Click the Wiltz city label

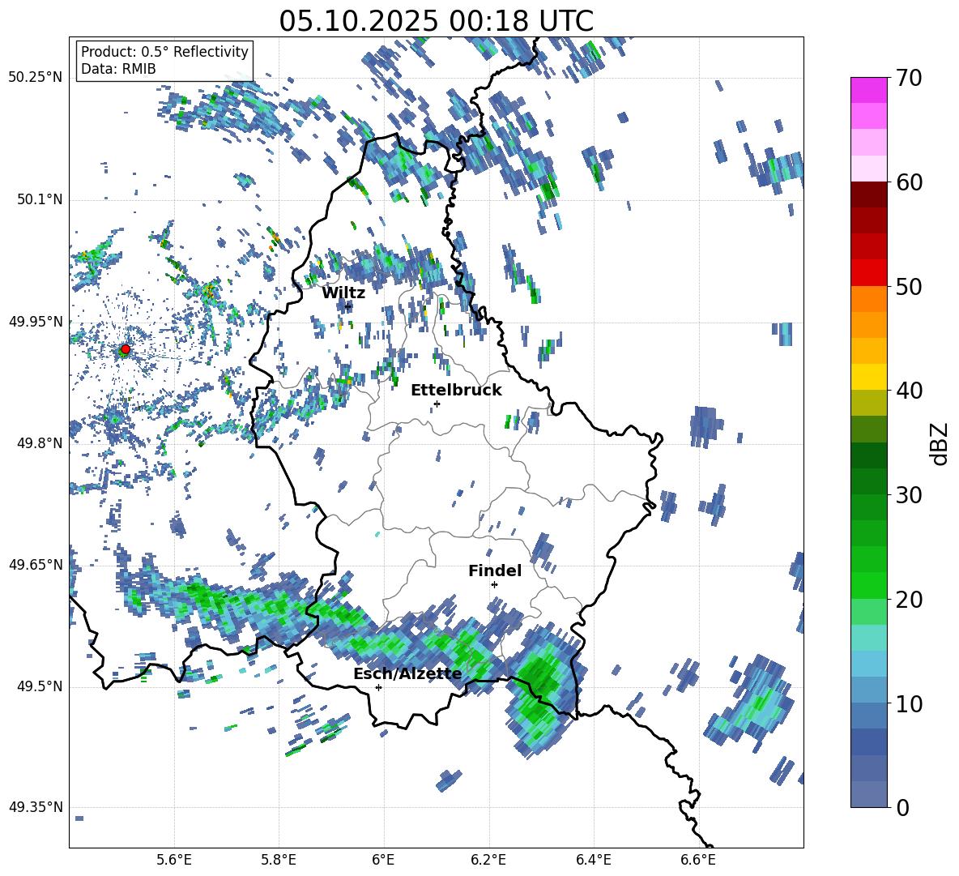[343, 293]
